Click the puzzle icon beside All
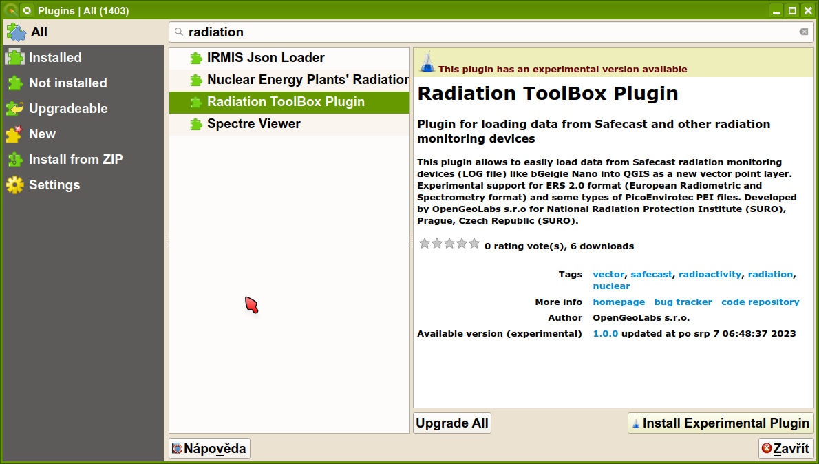The image size is (819, 464). pos(16,32)
